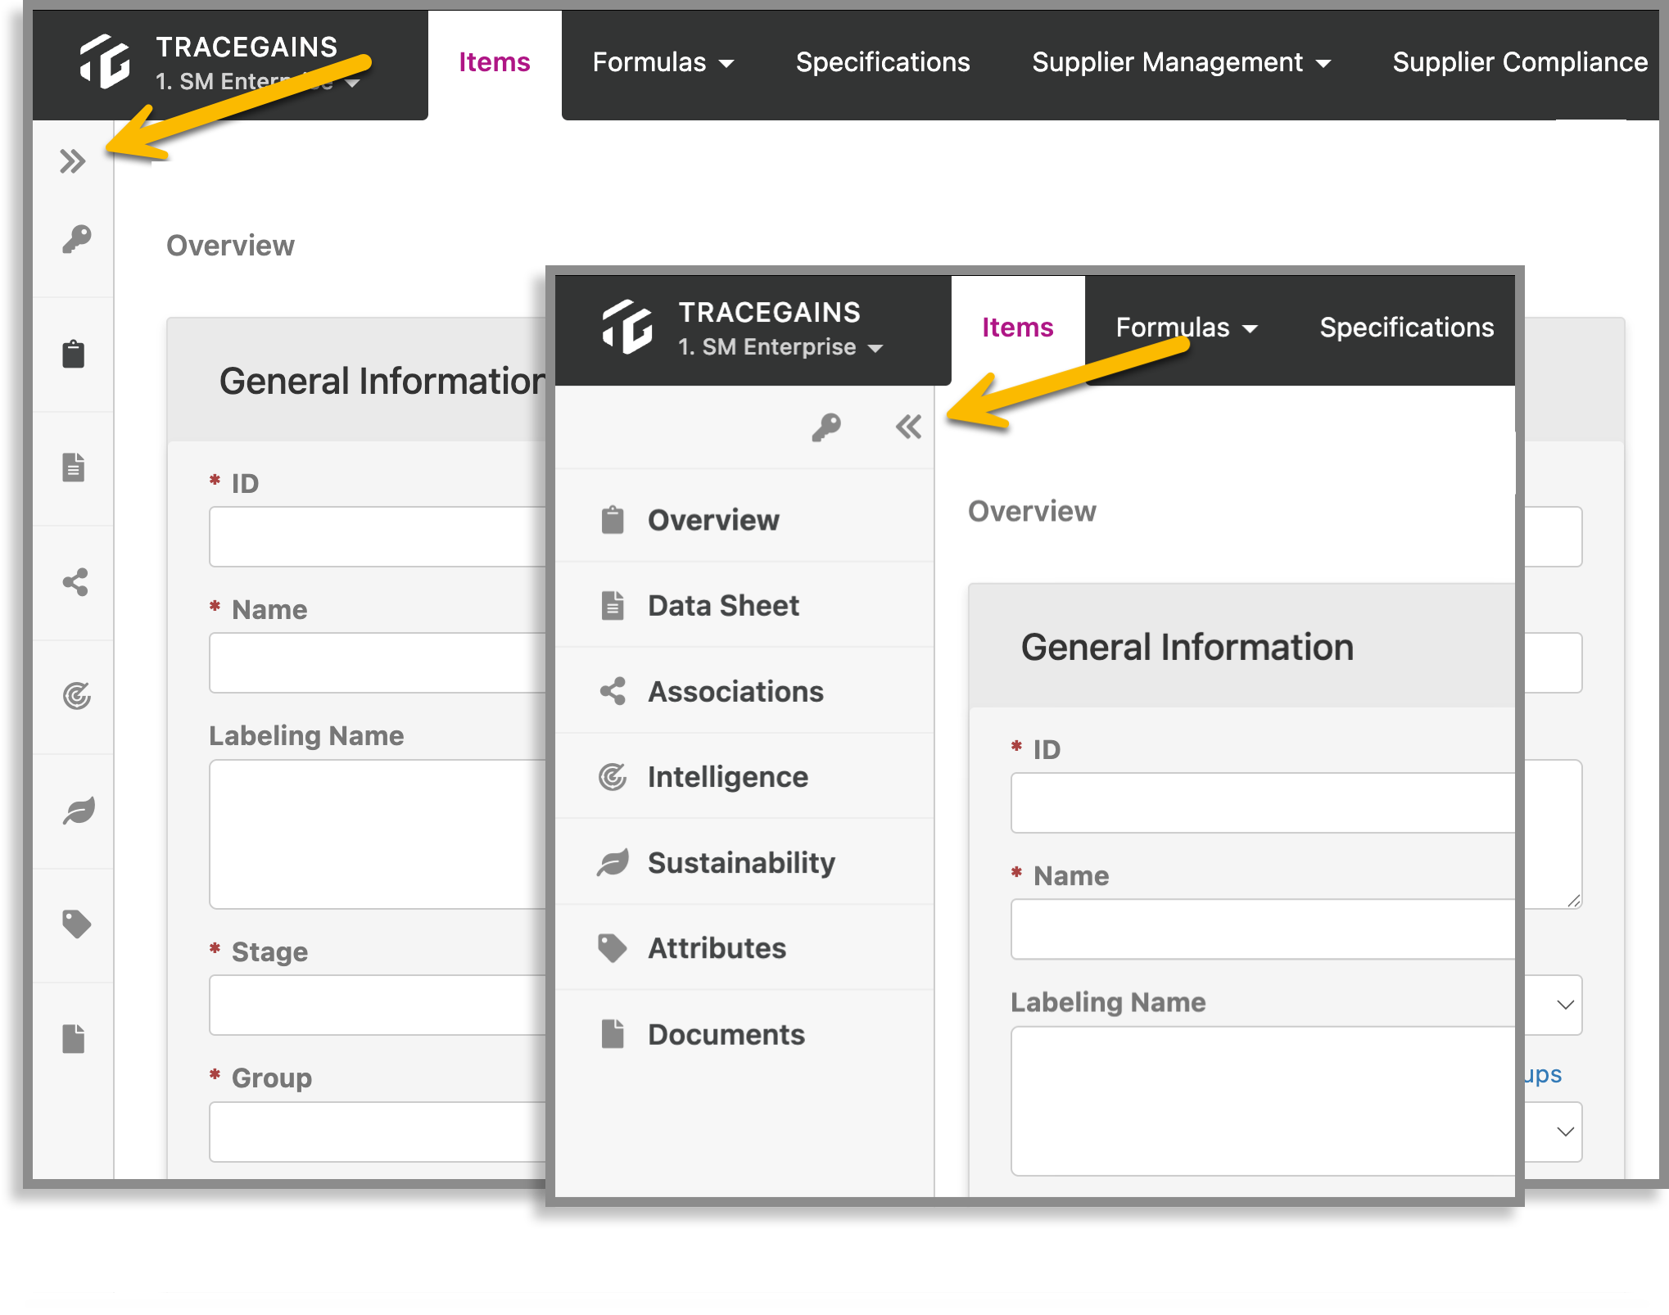Open Specifications menu in back window

click(x=883, y=62)
